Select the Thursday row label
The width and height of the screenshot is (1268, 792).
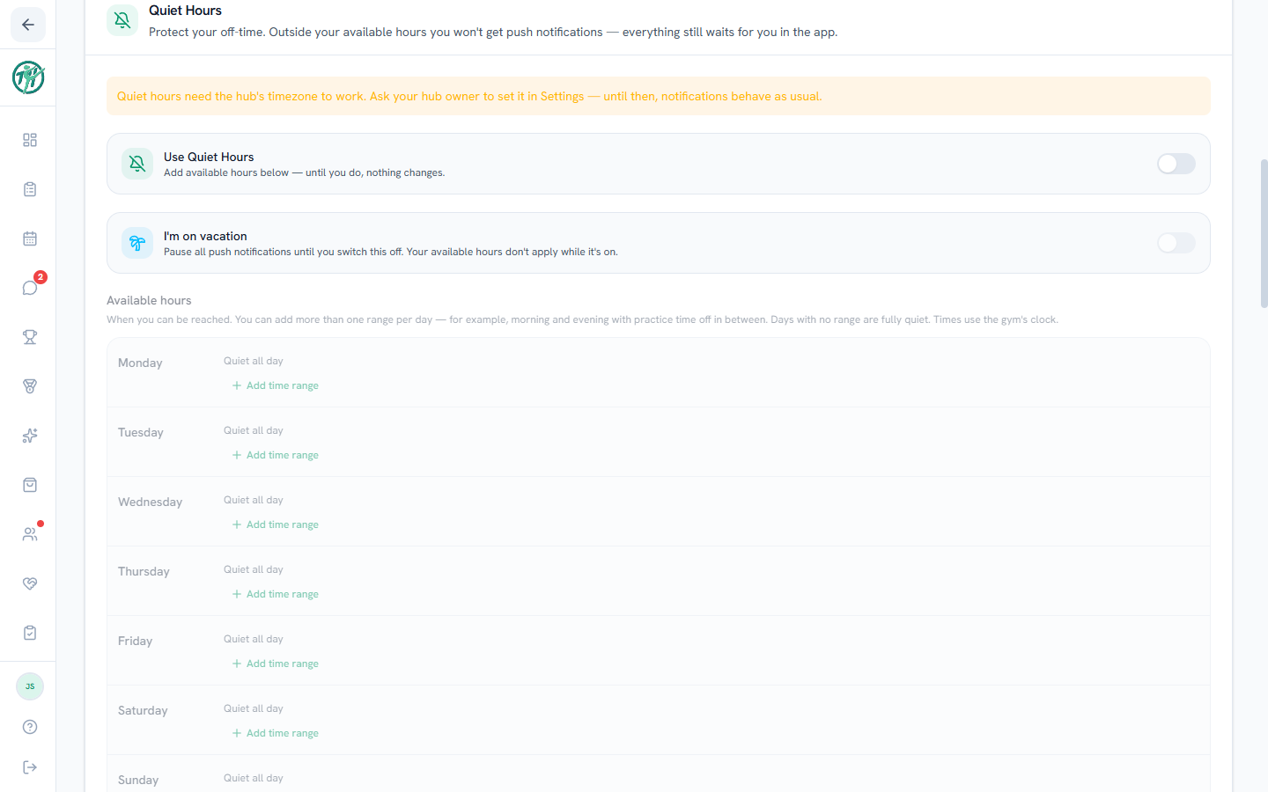click(x=144, y=571)
